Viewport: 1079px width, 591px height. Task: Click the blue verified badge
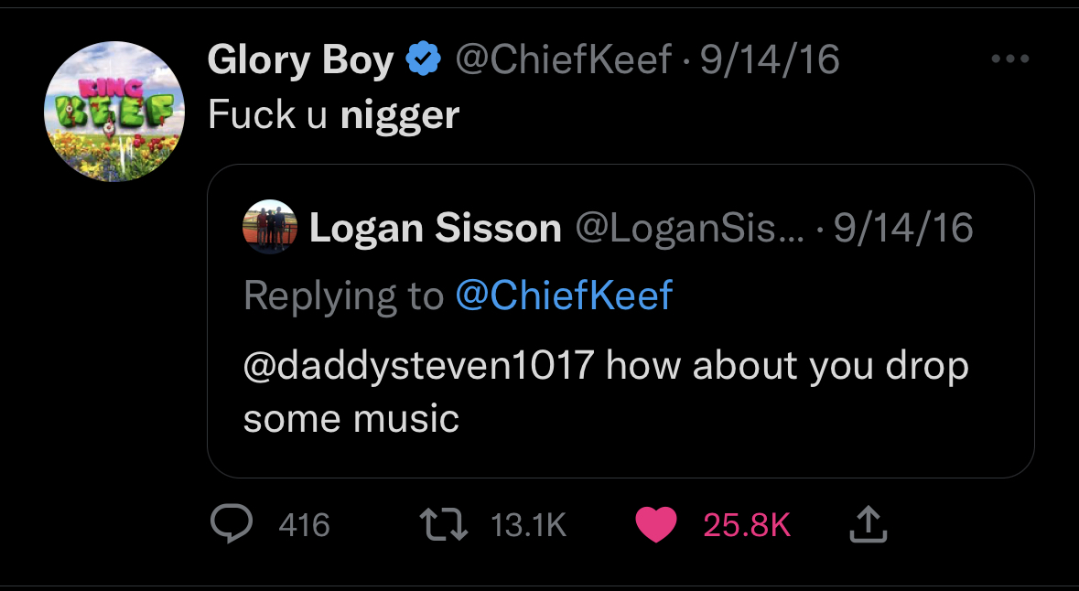tap(424, 59)
